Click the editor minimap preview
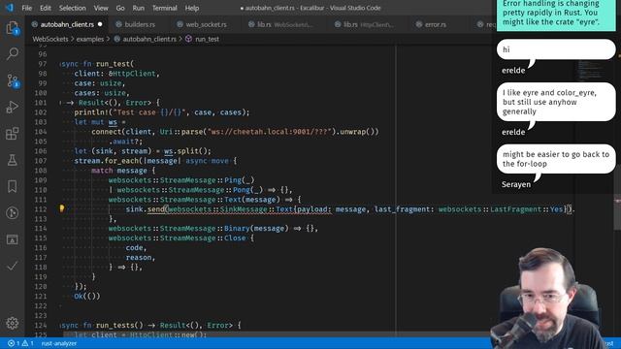Screen dimensions: 621x349 (x=592, y=71)
